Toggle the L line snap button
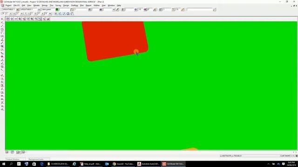The height and width of the screenshot is (167, 298). (x=7, y=13)
